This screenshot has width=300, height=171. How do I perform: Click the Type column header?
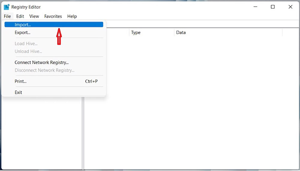click(x=152, y=32)
